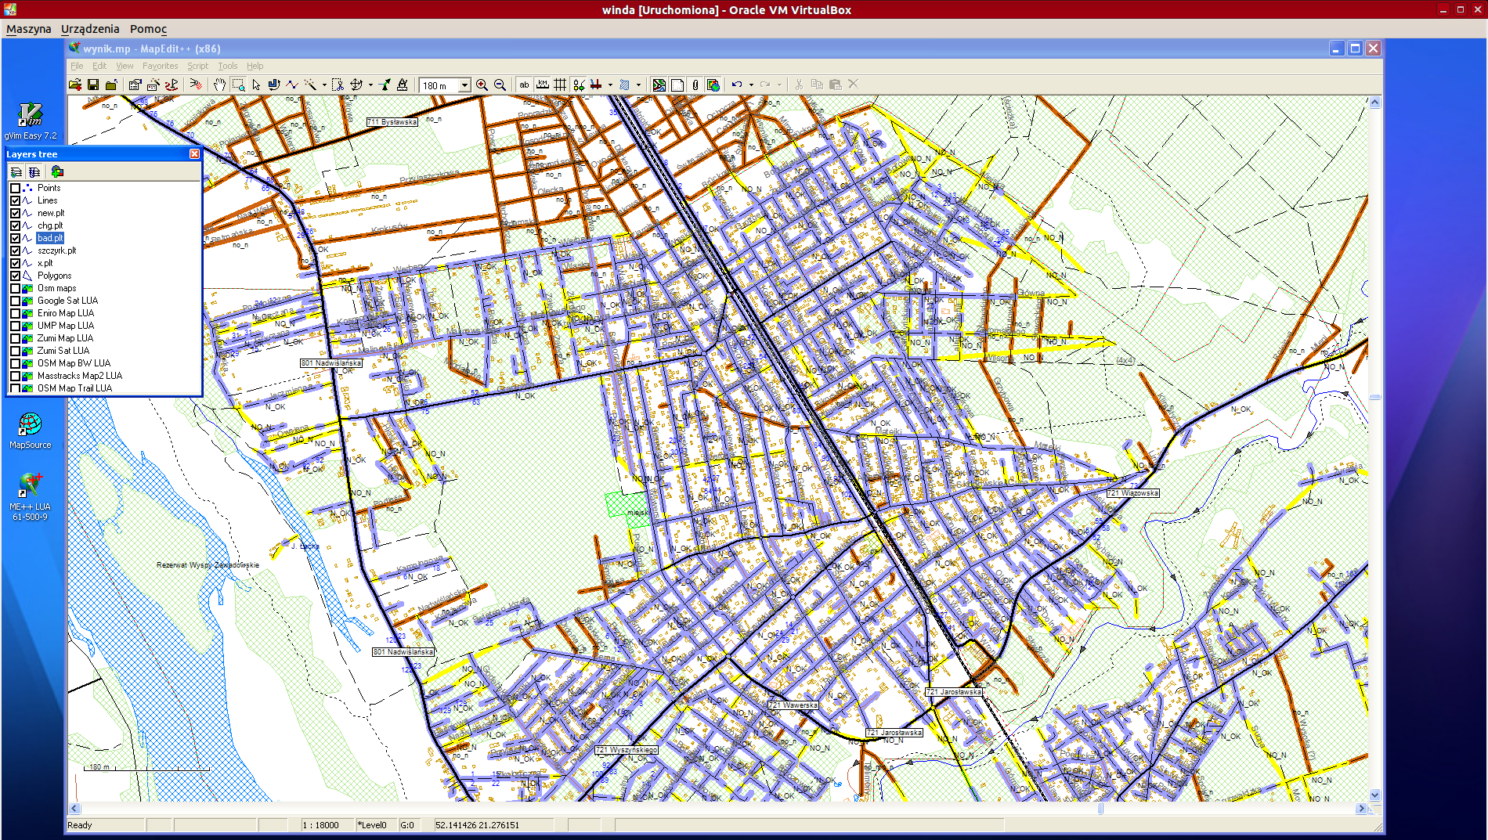Enable the Points layer checkbox
This screenshot has width=1488, height=840.
[15, 188]
